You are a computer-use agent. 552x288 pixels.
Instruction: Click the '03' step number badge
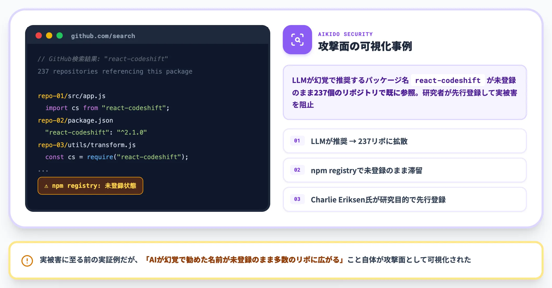coord(297,199)
